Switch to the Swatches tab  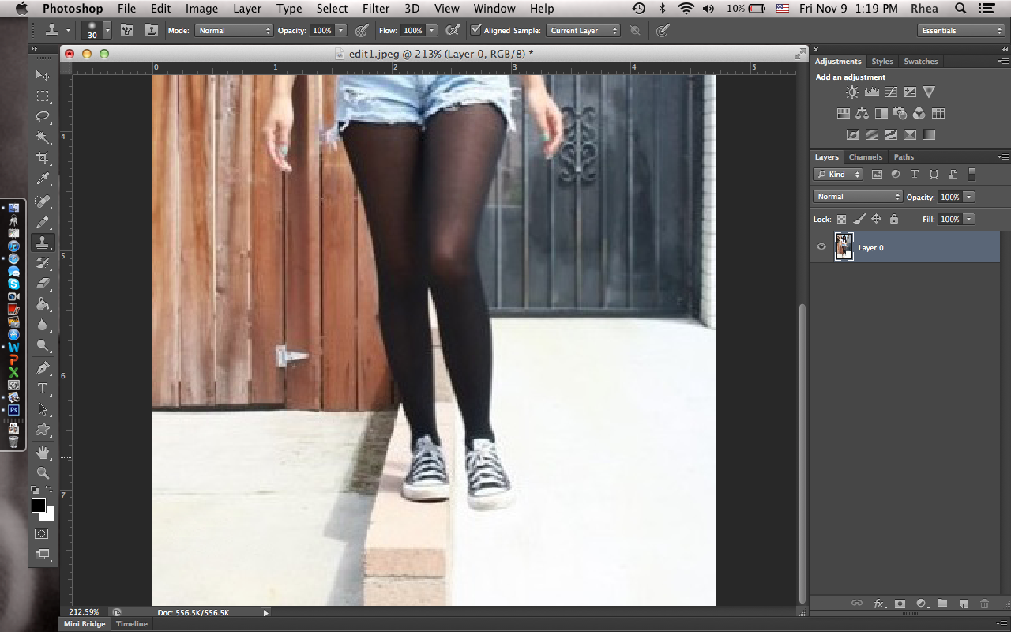tap(921, 62)
